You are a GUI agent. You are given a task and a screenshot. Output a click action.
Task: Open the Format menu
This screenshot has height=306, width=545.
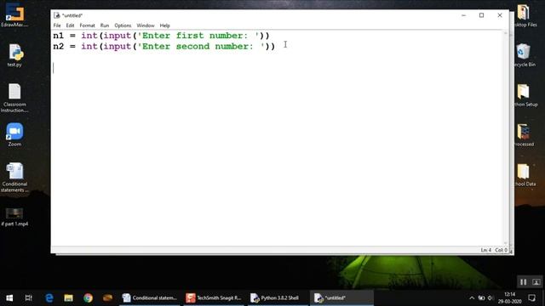[87, 25]
